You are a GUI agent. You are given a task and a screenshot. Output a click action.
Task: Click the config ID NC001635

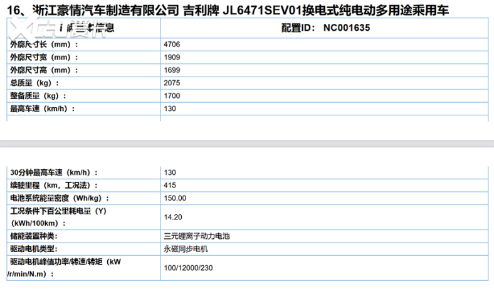pos(347,28)
